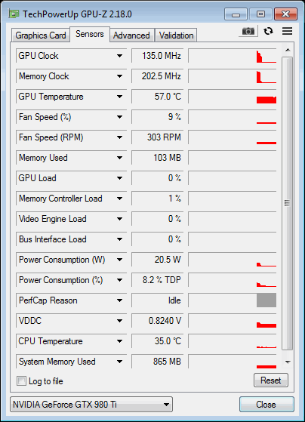Open the NVIDIA GeForce GTX 980 Ti selector

tap(91, 404)
